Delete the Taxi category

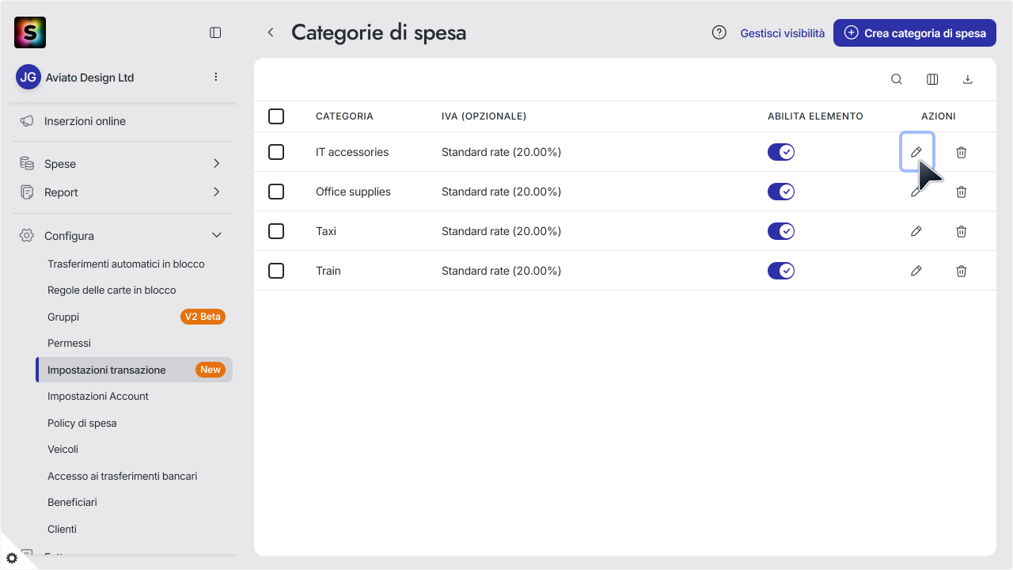(962, 231)
